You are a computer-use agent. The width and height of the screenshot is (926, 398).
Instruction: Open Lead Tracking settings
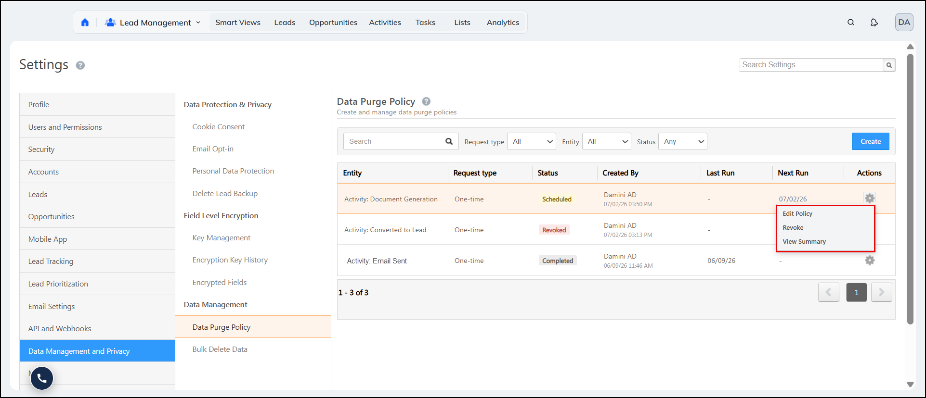pyautogui.click(x=97, y=261)
